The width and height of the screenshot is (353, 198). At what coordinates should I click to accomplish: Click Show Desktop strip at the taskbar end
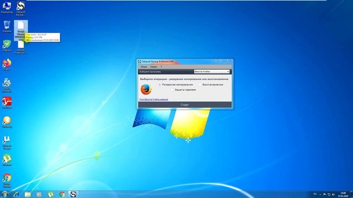tap(351, 194)
